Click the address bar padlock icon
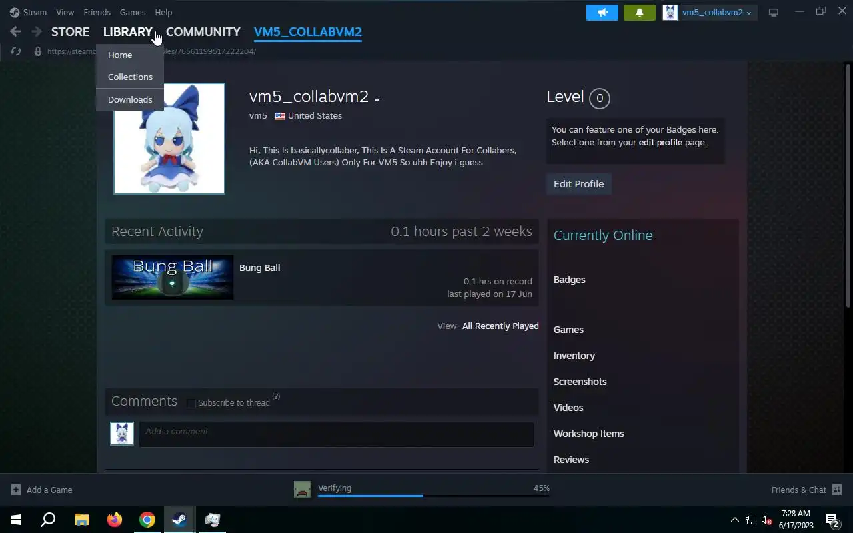The height and width of the screenshot is (533, 853). [38, 51]
